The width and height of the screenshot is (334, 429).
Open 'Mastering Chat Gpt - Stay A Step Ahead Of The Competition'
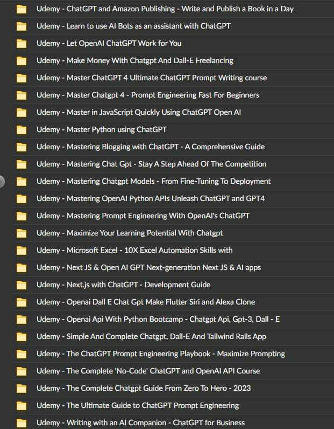[151, 164]
